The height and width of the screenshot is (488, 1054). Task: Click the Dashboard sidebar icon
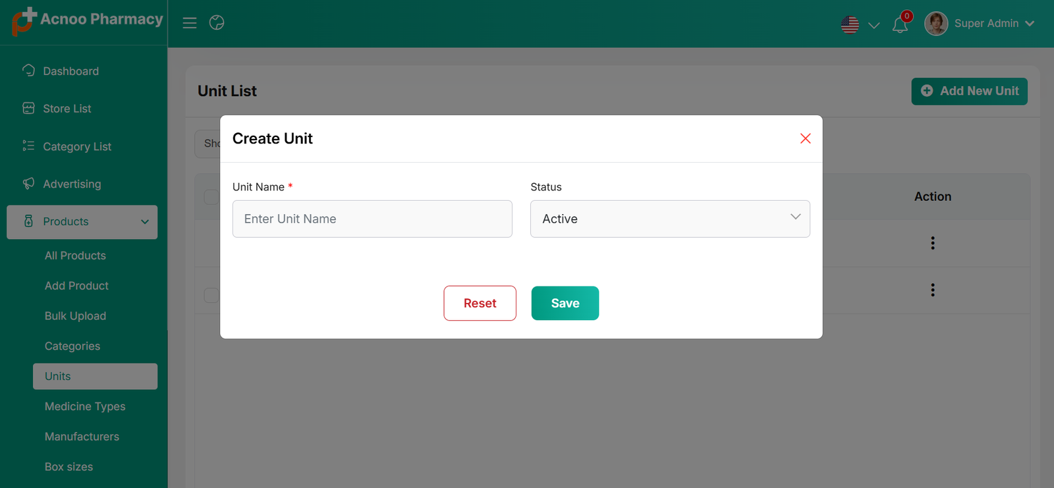point(28,70)
